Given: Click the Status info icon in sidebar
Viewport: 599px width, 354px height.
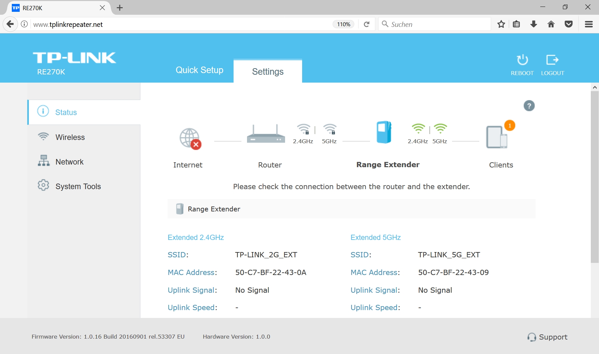Looking at the screenshot, I should click(43, 111).
